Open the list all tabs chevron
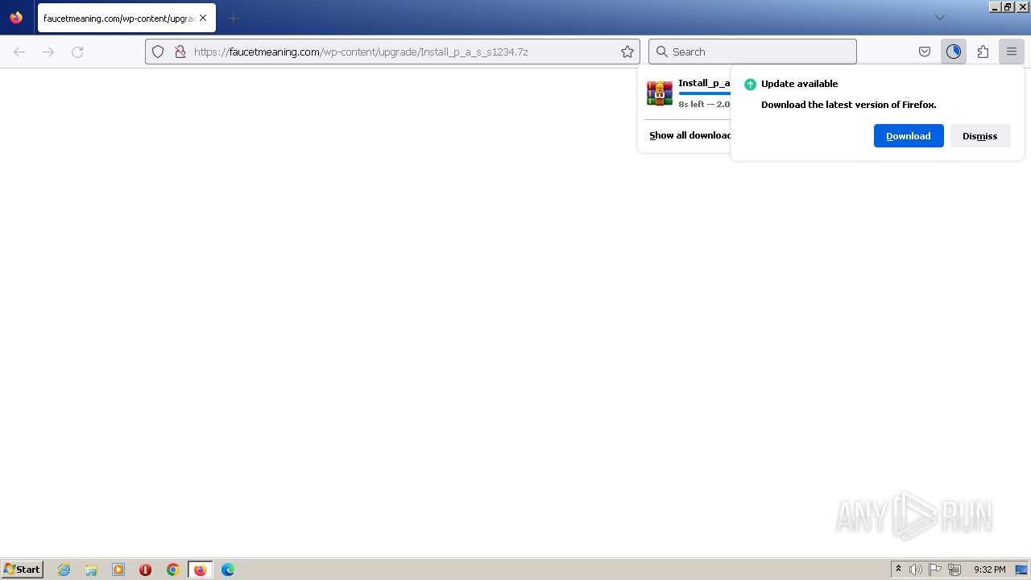The image size is (1031, 580). [x=939, y=18]
